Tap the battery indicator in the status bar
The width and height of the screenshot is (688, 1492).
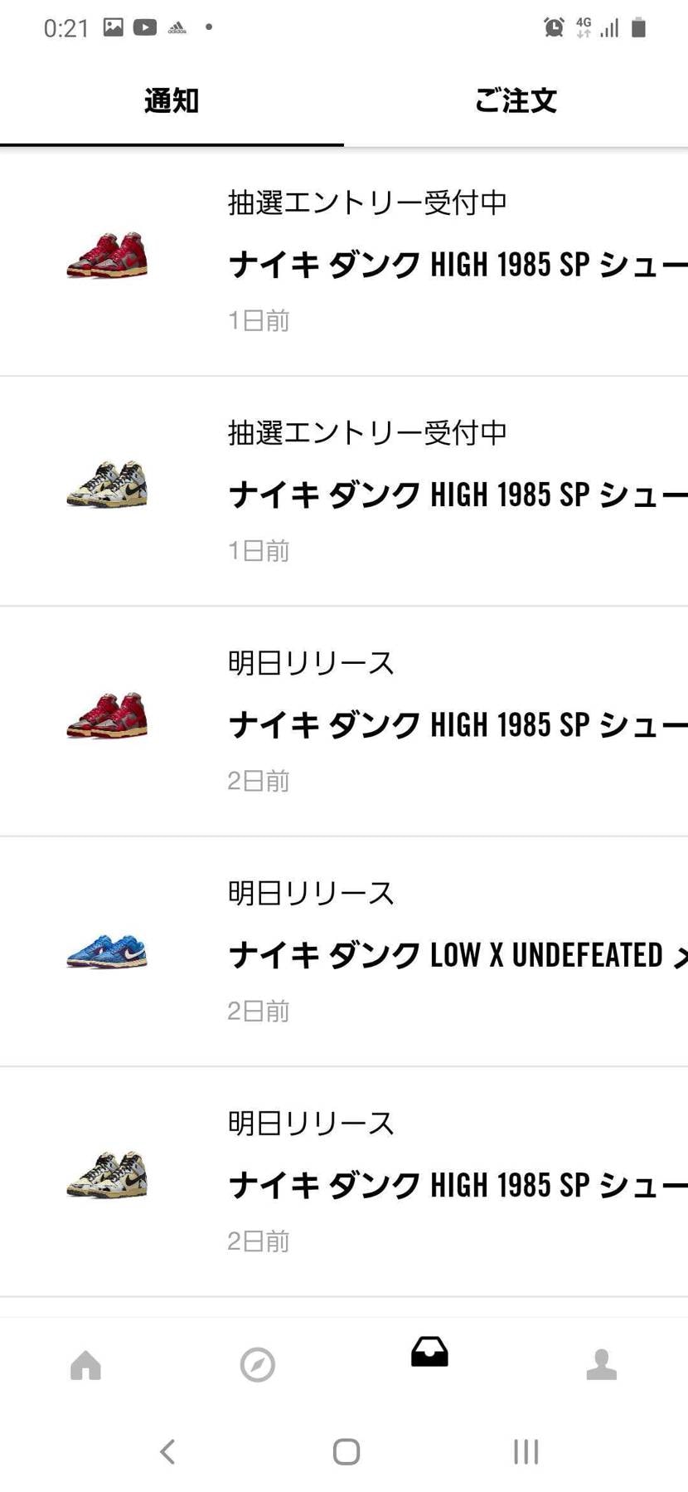click(638, 27)
